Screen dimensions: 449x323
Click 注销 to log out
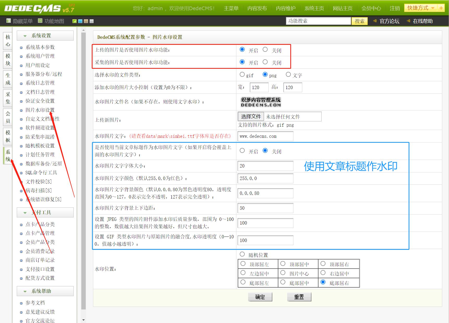click(395, 8)
